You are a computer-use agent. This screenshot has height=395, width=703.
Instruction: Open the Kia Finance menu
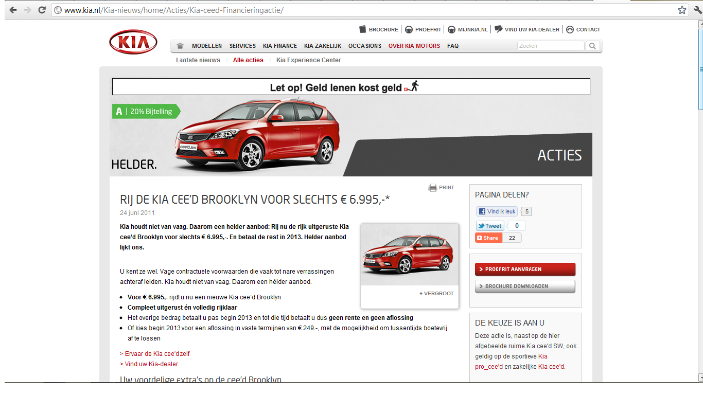tap(280, 46)
